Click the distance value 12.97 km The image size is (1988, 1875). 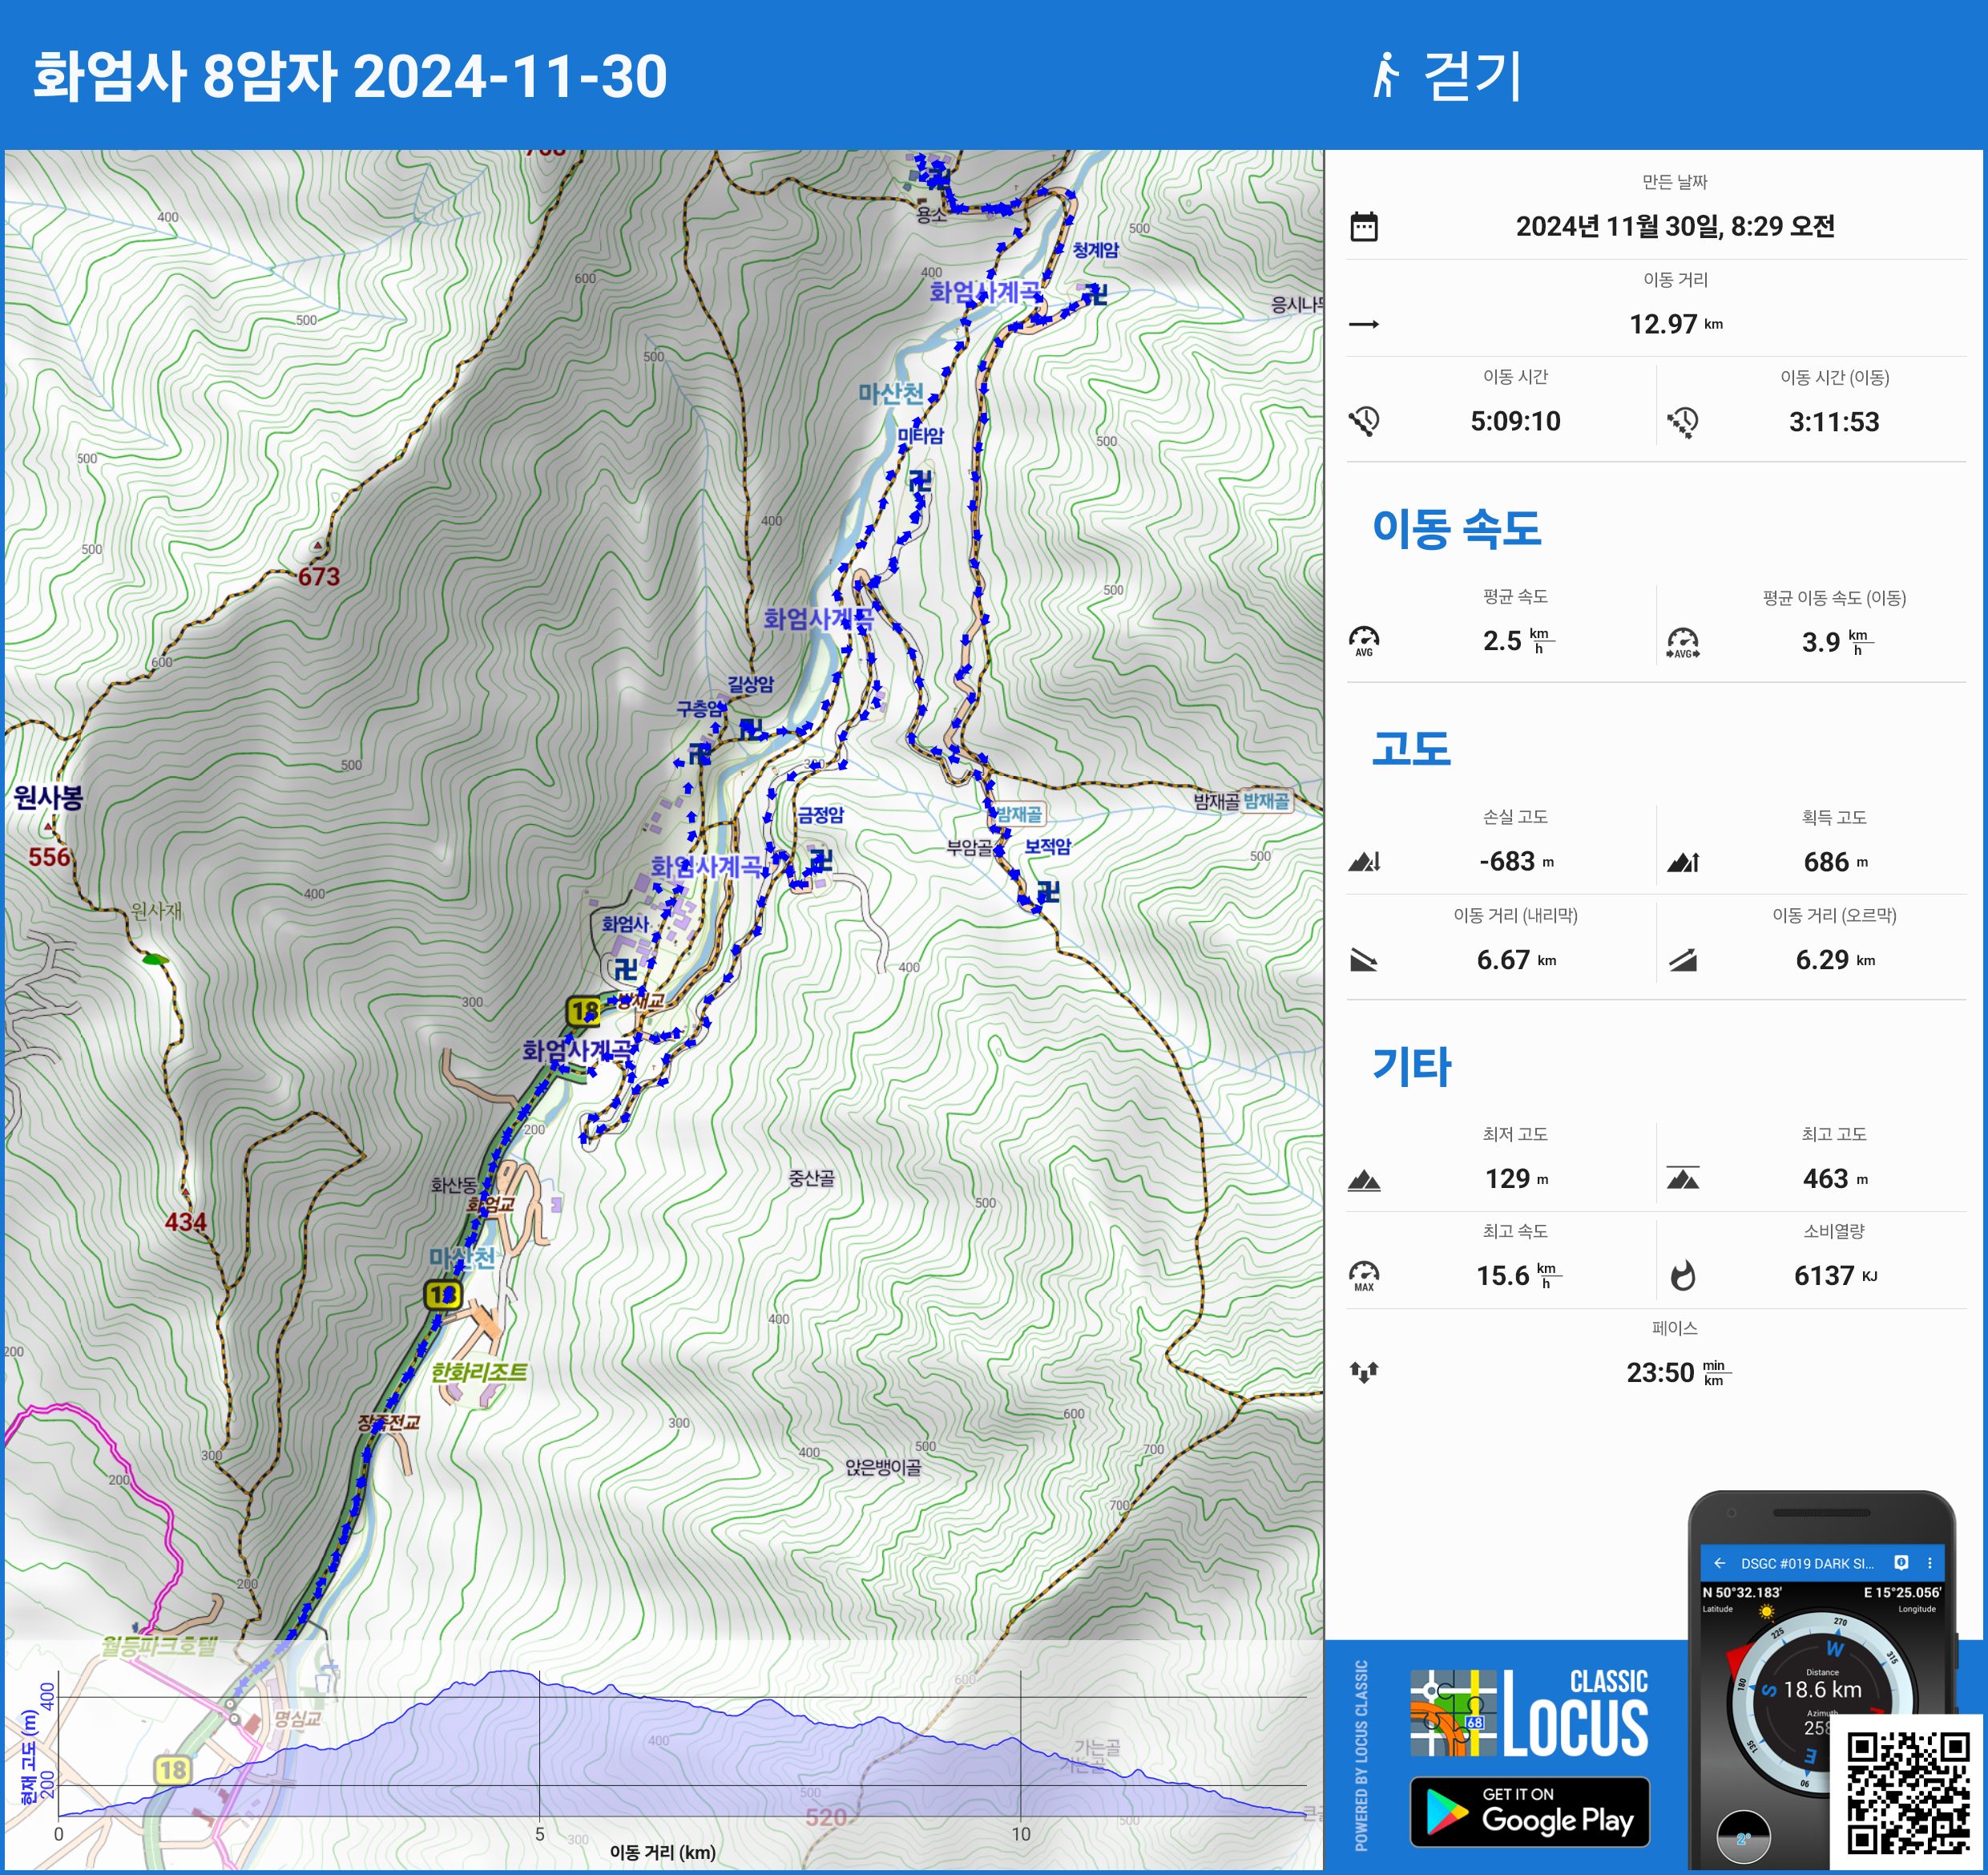[1676, 324]
